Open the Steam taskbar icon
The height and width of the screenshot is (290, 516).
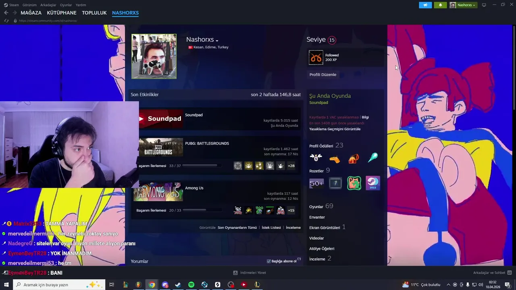pyautogui.click(x=178, y=285)
